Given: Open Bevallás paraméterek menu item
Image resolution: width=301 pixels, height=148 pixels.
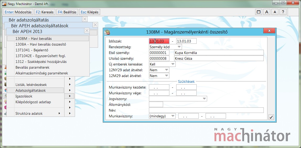Looking at the screenshot, I should [48, 67].
